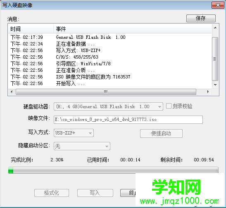Click the message list scroll down arrow
226x208 pixels.
(215, 85)
